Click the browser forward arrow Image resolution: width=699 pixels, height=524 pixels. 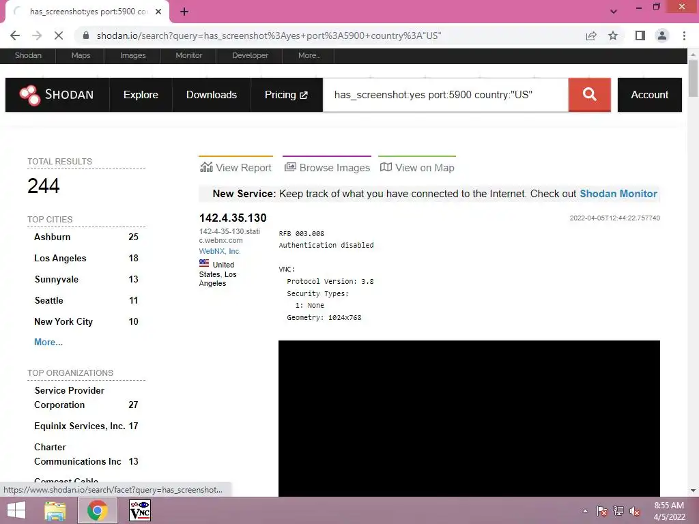tap(37, 35)
